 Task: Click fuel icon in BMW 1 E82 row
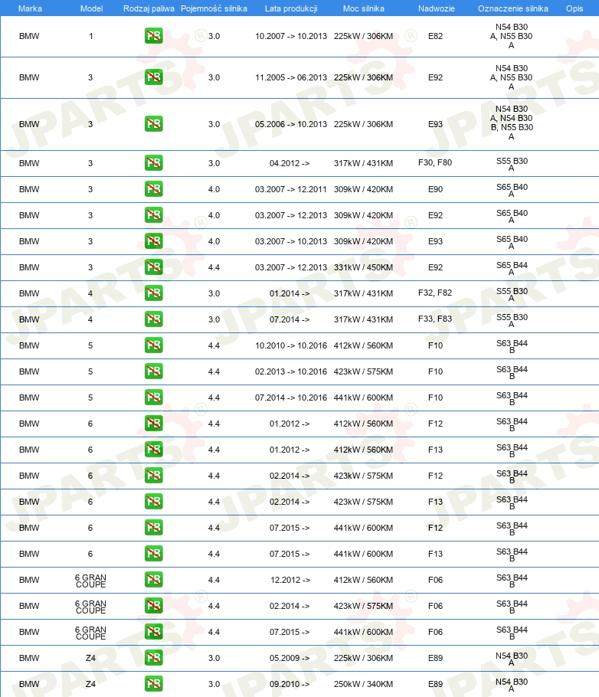point(153,36)
